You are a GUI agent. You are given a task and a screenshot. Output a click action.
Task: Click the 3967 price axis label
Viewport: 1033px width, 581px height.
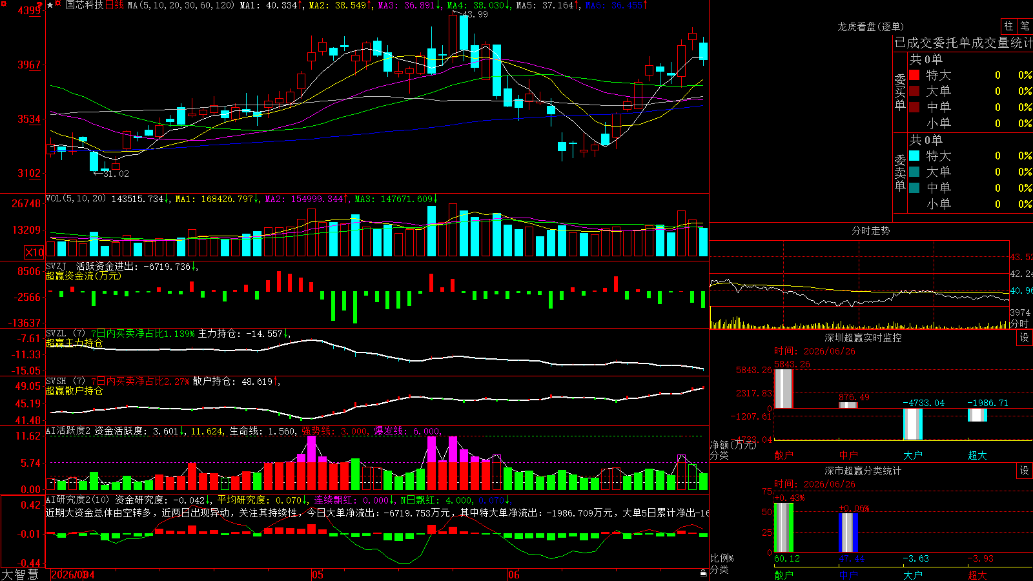click(x=29, y=65)
